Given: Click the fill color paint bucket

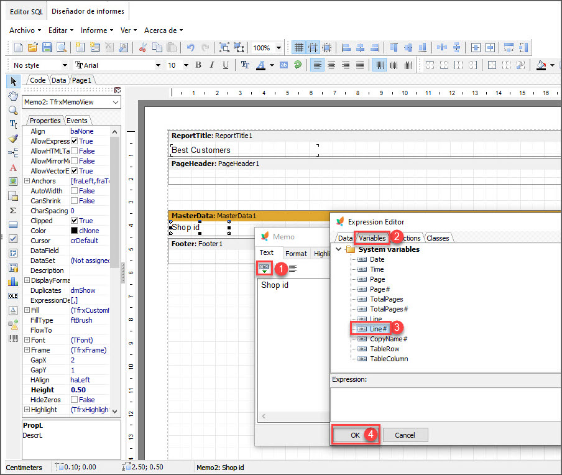Looking at the screenshot, I should tap(541, 65).
